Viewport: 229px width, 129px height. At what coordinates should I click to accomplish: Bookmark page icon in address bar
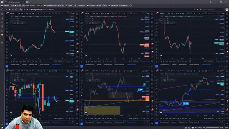pyautogui.click(x=195, y=10)
